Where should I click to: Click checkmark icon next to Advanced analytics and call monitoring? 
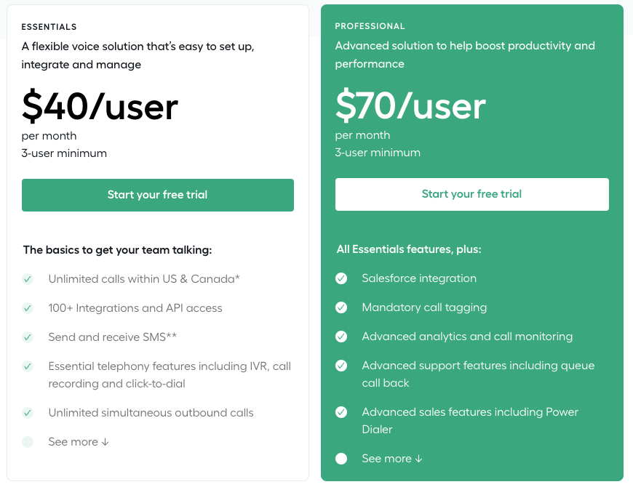tap(341, 337)
